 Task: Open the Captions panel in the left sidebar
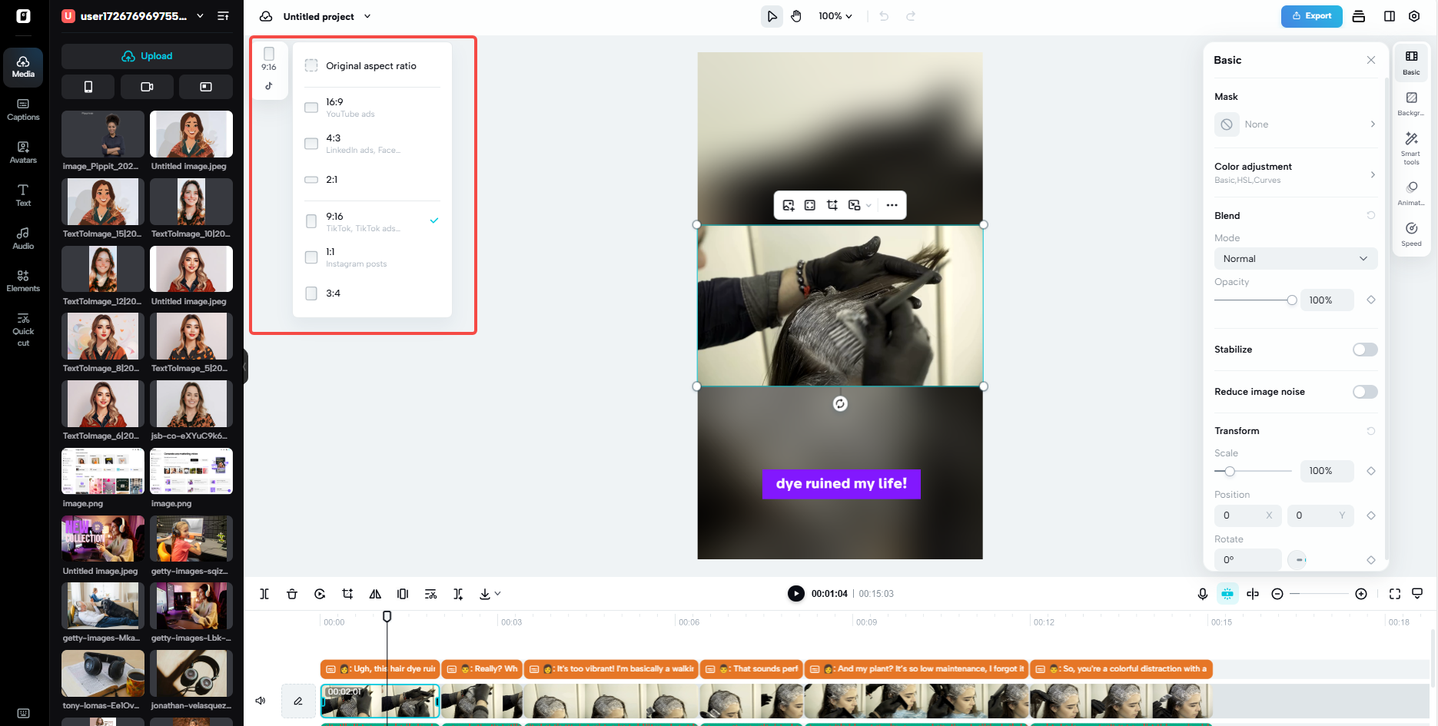click(x=23, y=109)
